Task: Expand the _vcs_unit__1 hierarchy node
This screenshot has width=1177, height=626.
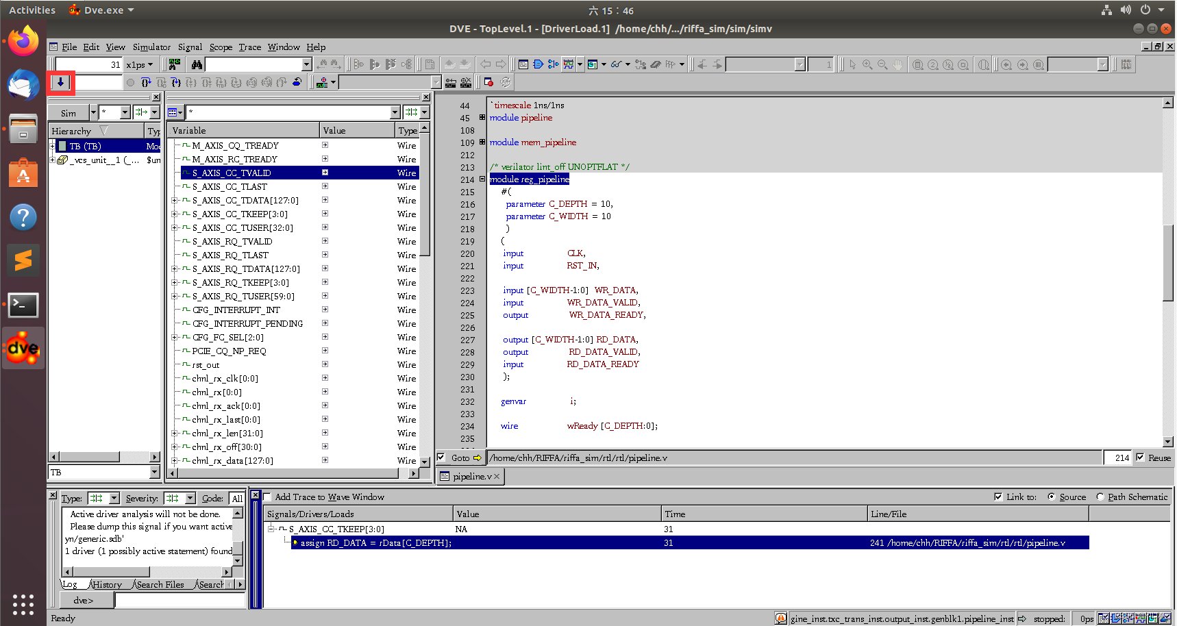Action: (x=53, y=160)
